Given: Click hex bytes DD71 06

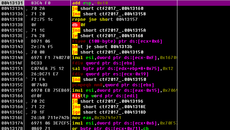Looking at the screenshot, I should 41,41.
